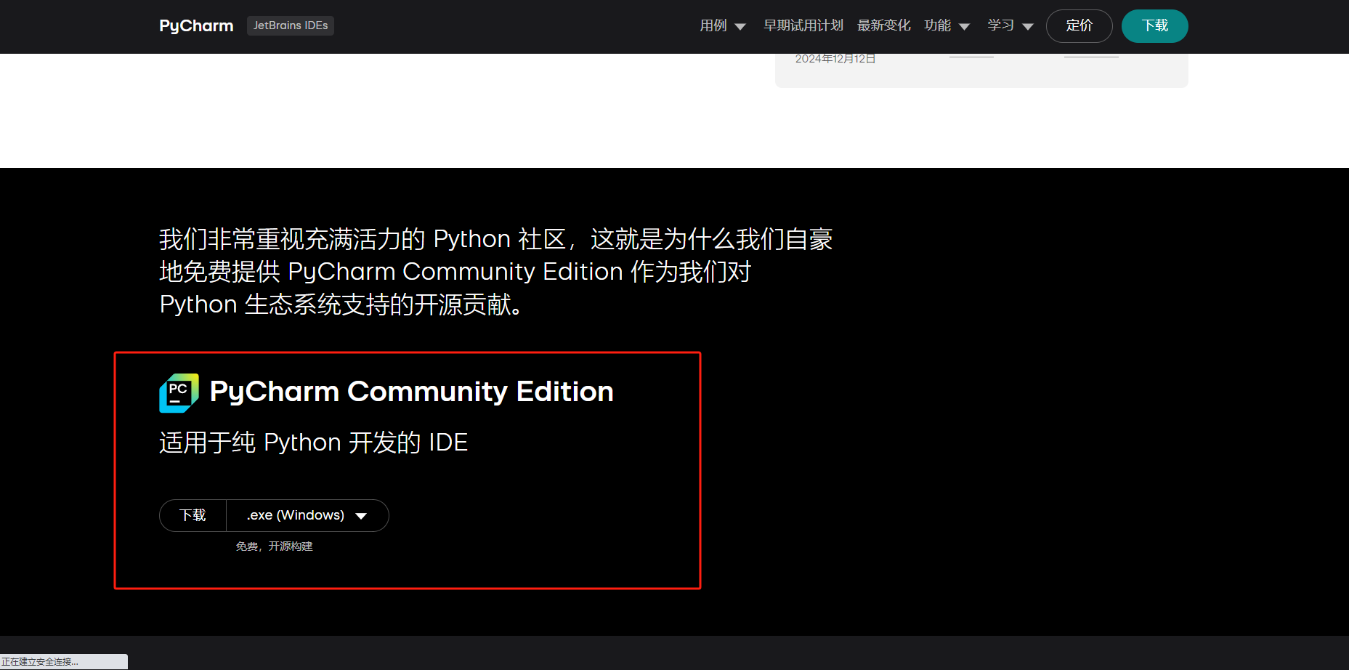The image size is (1349, 670).
Task: Click the 适用于纯 Python 开发的 IDE text
Action: pyautogui.click(x=313, y=443)
